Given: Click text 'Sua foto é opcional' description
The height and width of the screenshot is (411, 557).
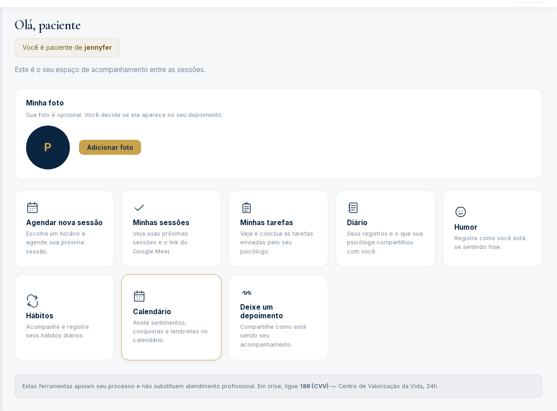Looking at the screenshot, I should (x=124, y=115).
